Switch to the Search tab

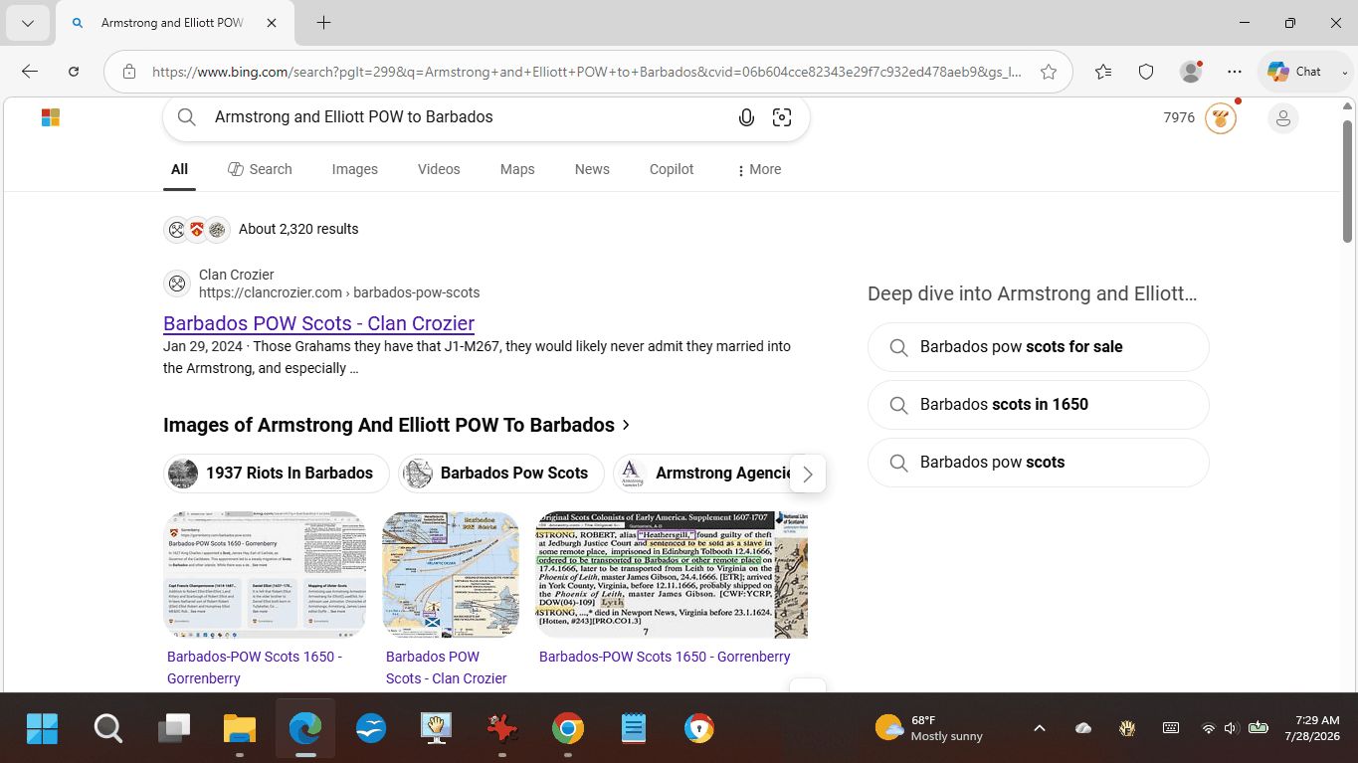260,169
